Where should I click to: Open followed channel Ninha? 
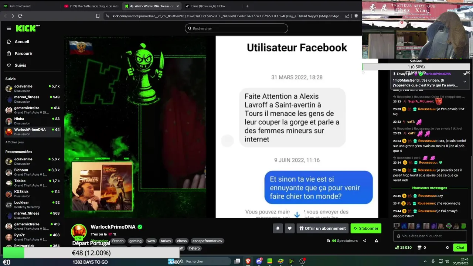pos(33,121)
